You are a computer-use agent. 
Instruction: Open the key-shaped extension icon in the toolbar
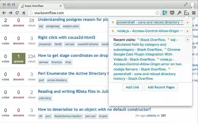coord(179,13)
